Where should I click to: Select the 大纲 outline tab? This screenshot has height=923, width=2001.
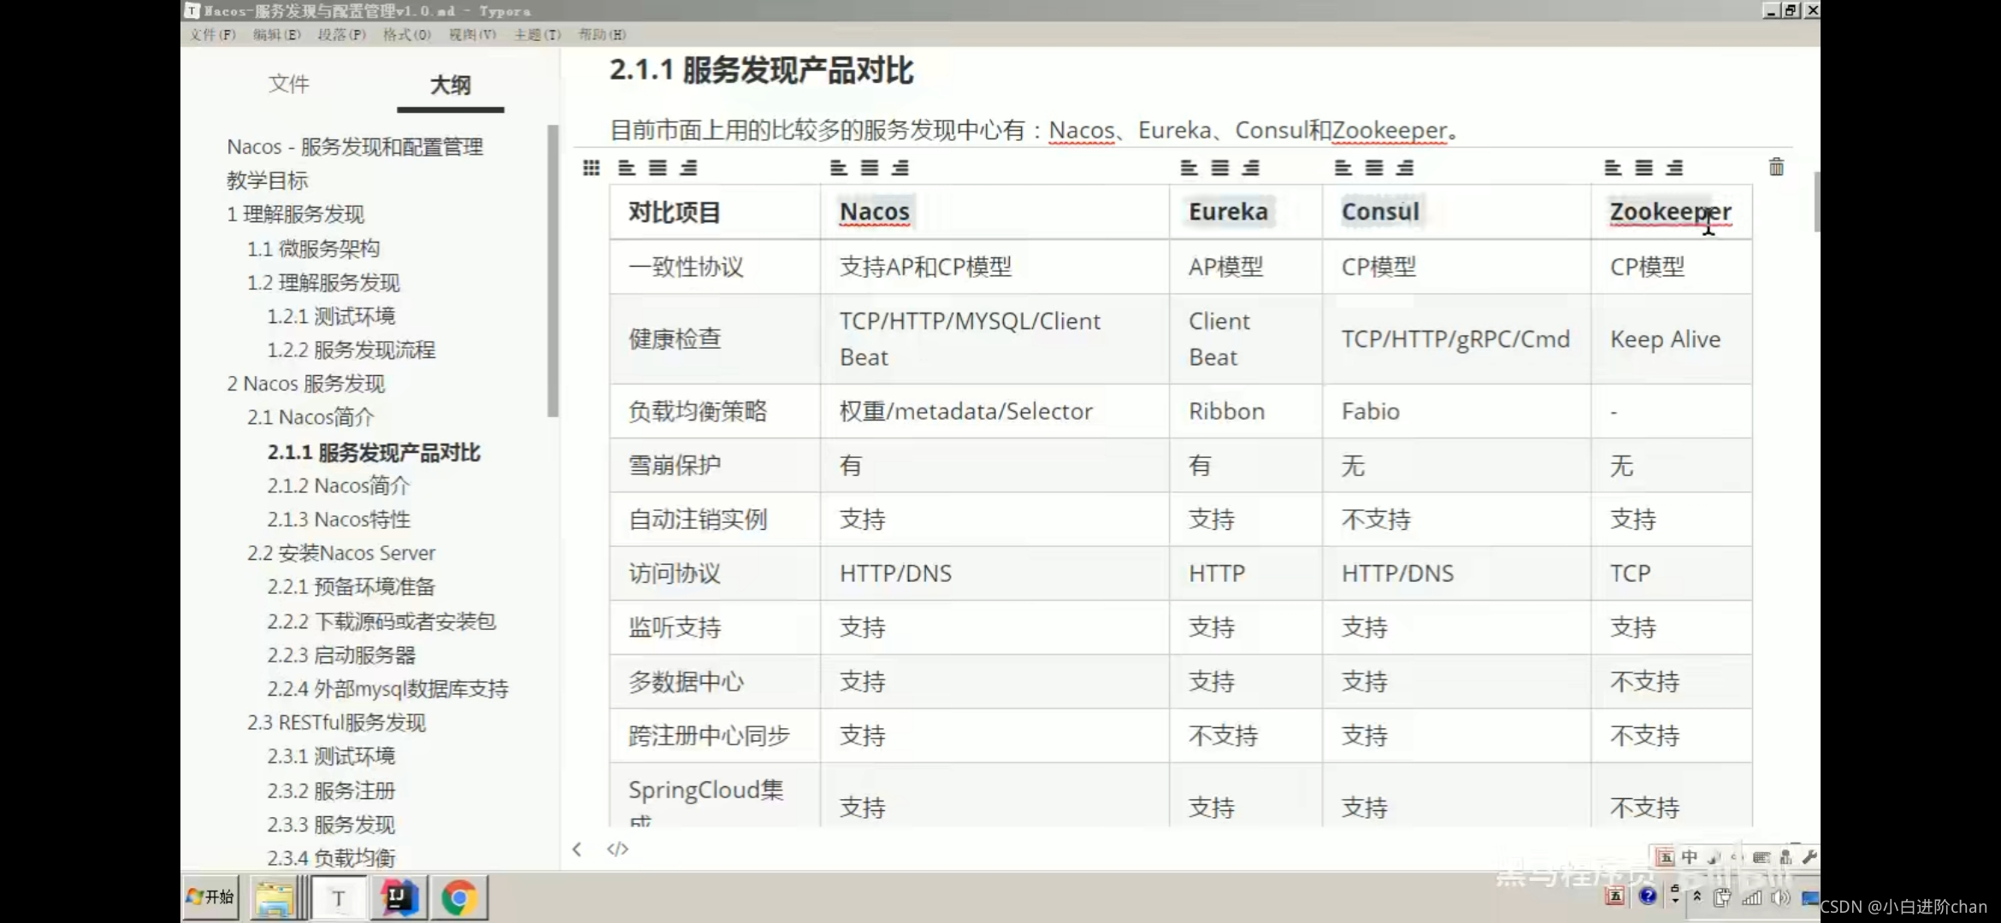click(450, 85)
